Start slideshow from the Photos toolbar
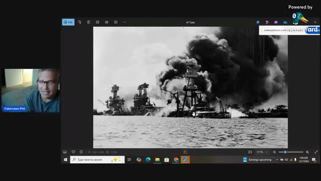The width and height of the screenshot is (321, 181). [x=116, y=22]
